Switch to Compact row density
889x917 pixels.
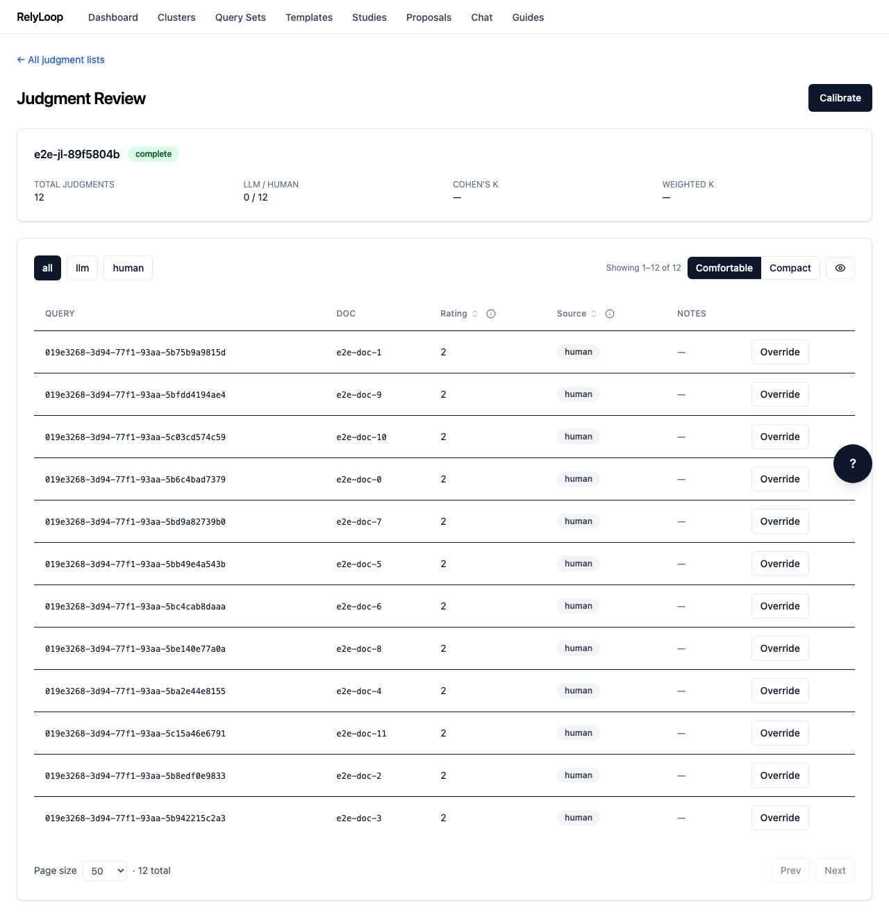pyautogui.click(x=790, y=268)
